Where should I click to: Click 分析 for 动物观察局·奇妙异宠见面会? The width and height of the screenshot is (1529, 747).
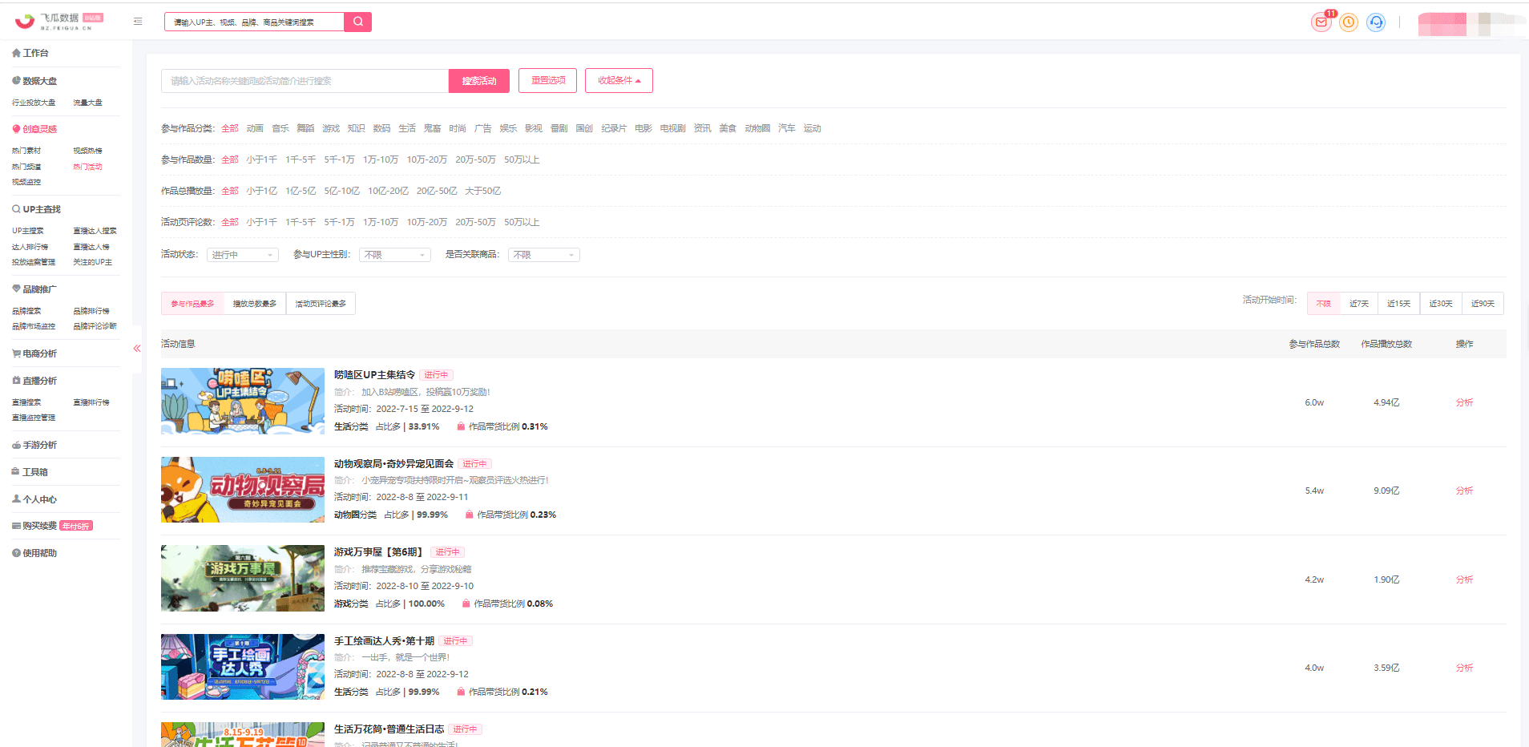(x=1464, y=491)
